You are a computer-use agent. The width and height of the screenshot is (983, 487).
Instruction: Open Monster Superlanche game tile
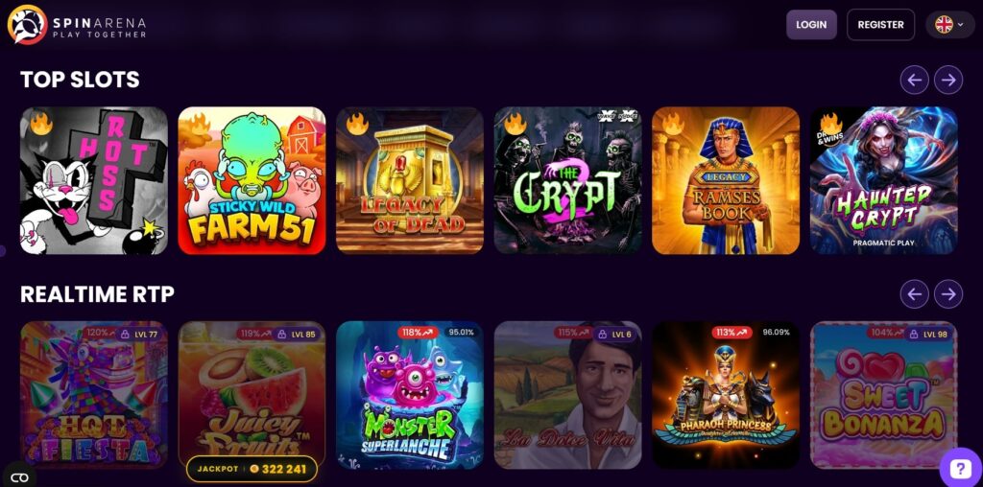coord(410,395)
